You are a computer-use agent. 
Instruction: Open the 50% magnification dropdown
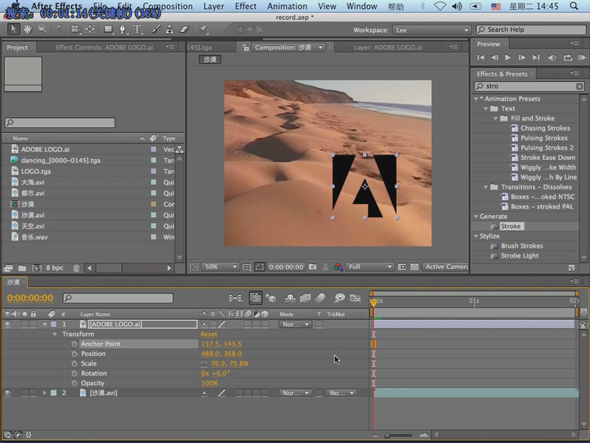pyautogui.click(x=220, y=267)
